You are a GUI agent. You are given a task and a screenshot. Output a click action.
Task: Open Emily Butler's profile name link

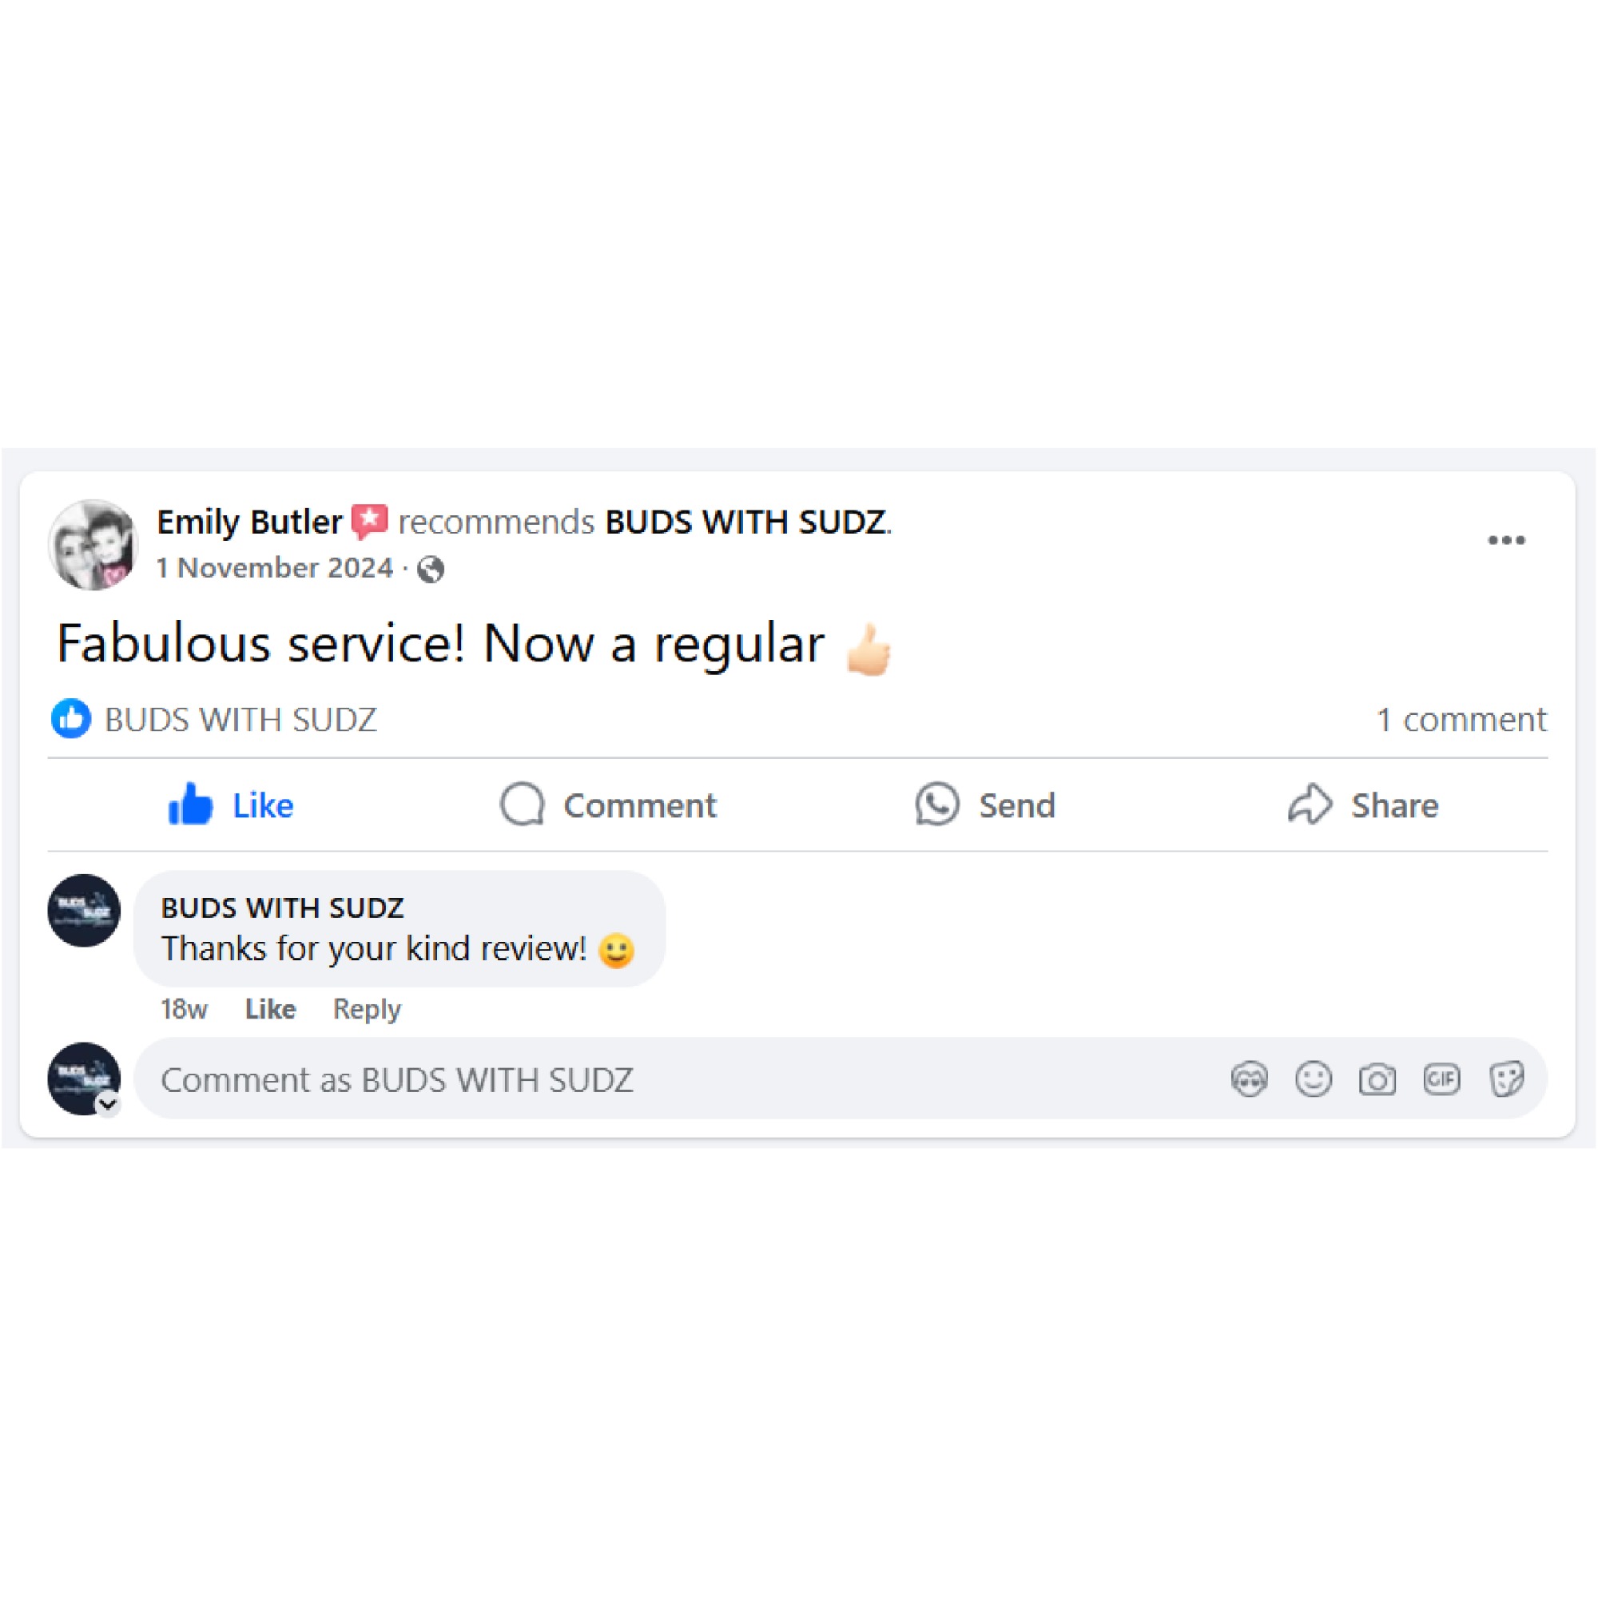[x=249, y=522]
